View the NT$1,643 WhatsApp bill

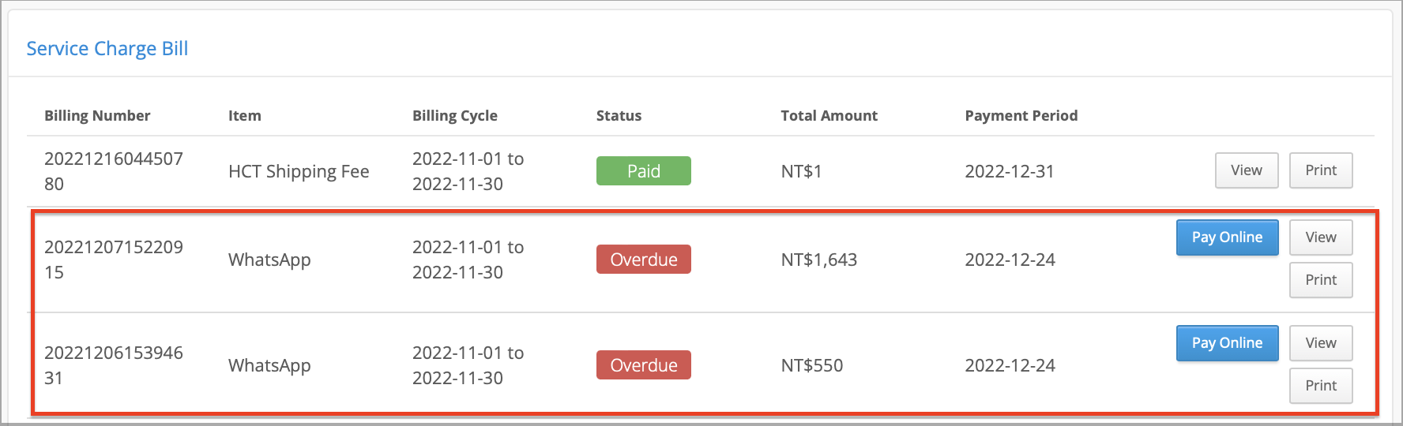coord(1321,237)
